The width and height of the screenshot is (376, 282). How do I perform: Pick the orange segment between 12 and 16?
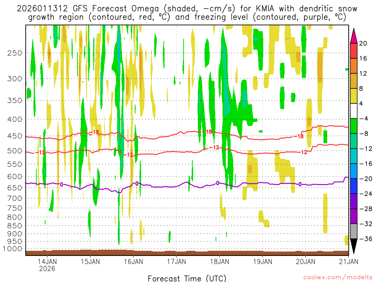pos(354,66)
